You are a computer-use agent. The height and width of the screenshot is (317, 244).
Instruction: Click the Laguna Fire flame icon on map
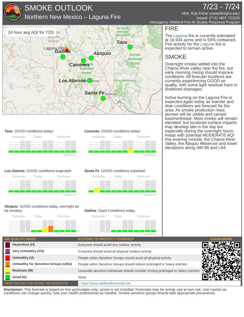67,48
